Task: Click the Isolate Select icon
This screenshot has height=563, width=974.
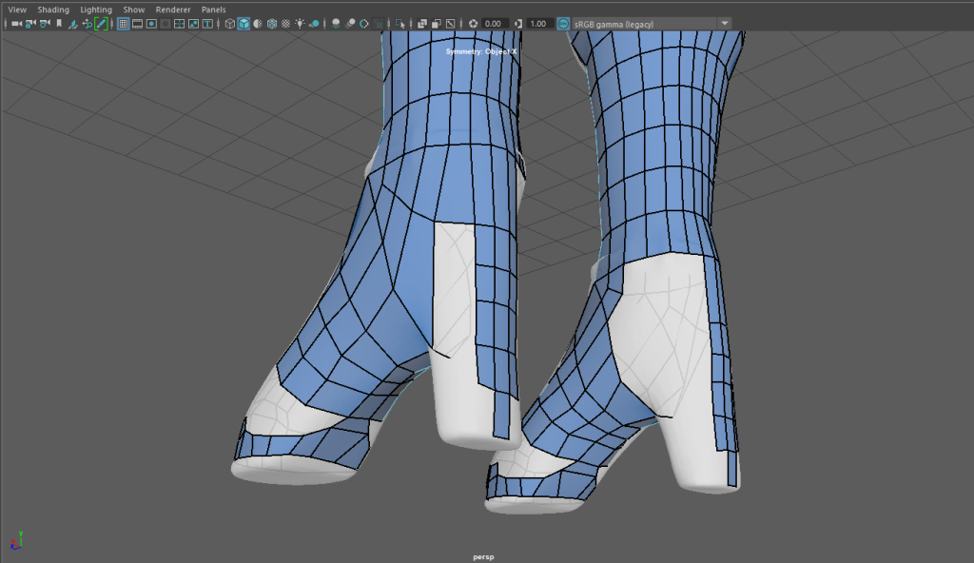Action: coord(399,23)
